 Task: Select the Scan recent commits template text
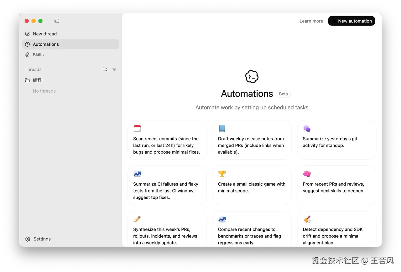166,146
